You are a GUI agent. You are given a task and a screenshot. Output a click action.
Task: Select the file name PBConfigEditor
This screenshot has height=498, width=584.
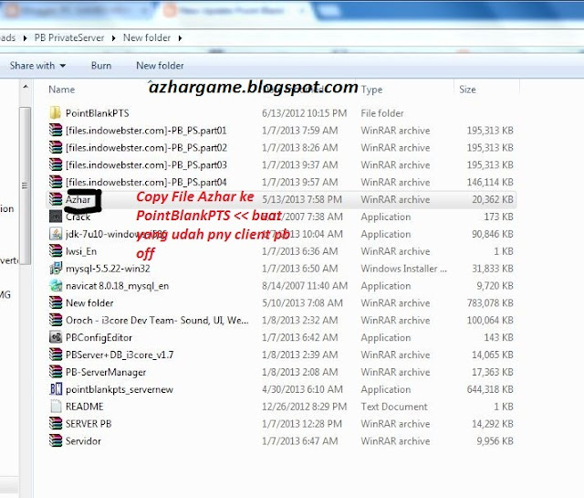[x=99, y=337]
